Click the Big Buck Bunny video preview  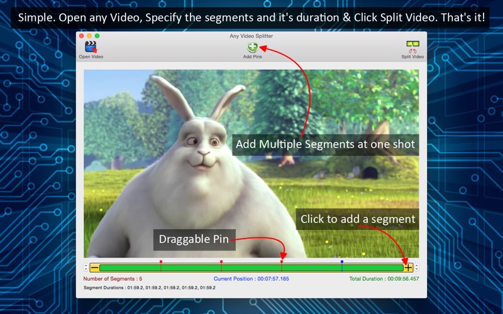point(251,163)
